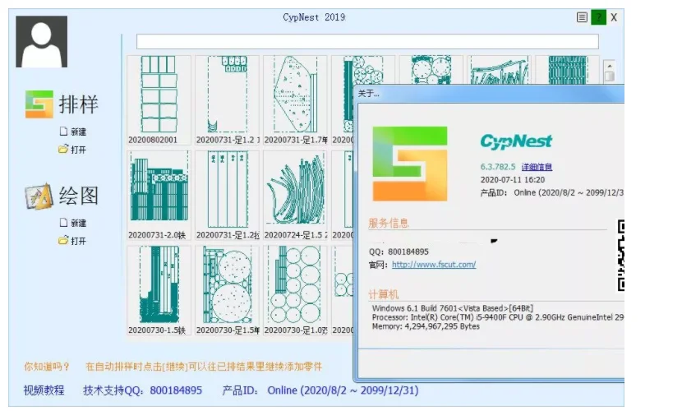The width and height of the screenshot is (682, 411).
Task: Click the scrollbar up arrow
Action: 610,66
